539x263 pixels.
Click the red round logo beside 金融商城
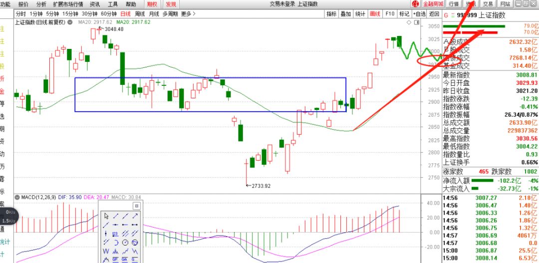415,4
